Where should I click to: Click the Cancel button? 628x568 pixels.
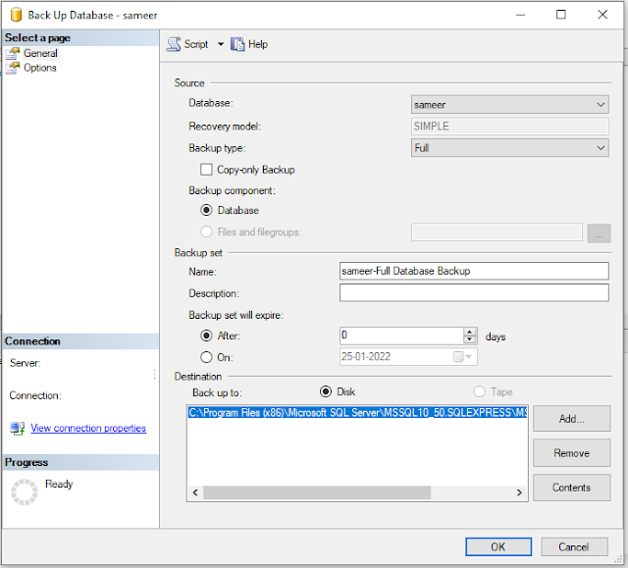pos(574,546)
